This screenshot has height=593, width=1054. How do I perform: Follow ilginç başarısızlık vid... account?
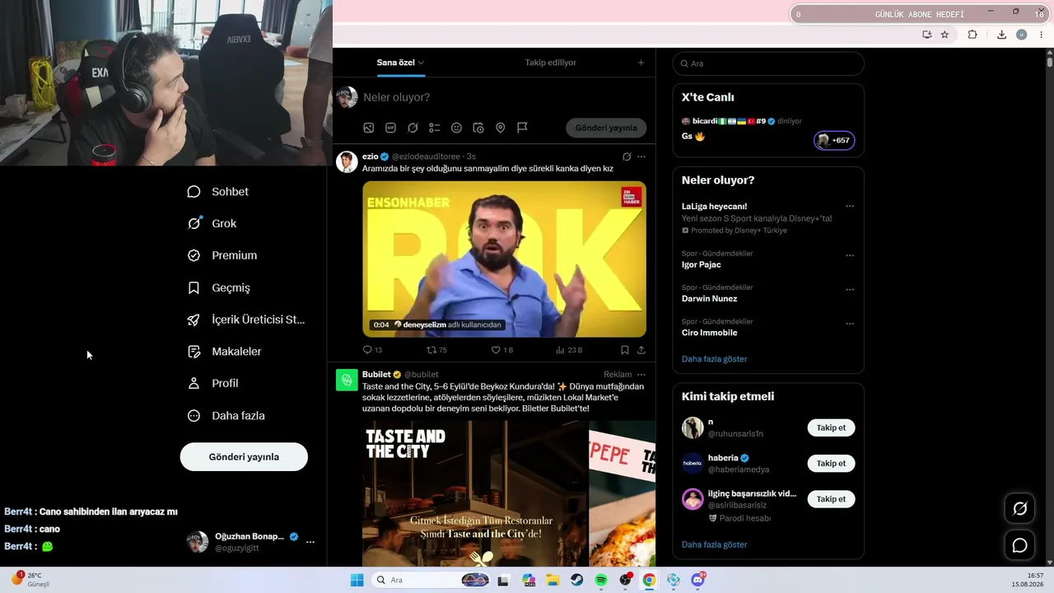pyautogui.click(x=831, y=499)
